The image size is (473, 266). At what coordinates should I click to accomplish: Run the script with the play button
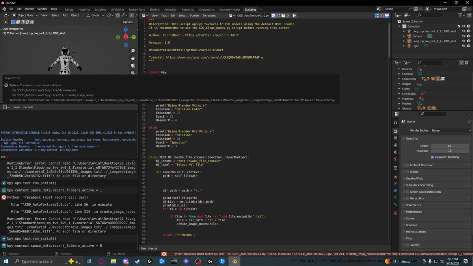coord(294,15)
